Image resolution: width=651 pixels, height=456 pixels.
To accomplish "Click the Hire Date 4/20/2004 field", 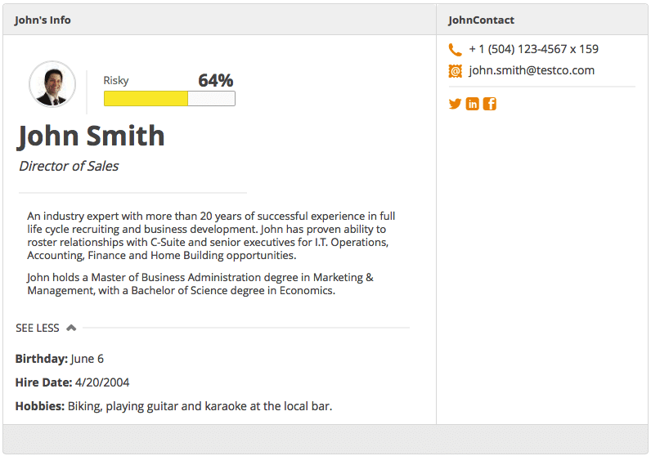I will (x=72, y=382).
